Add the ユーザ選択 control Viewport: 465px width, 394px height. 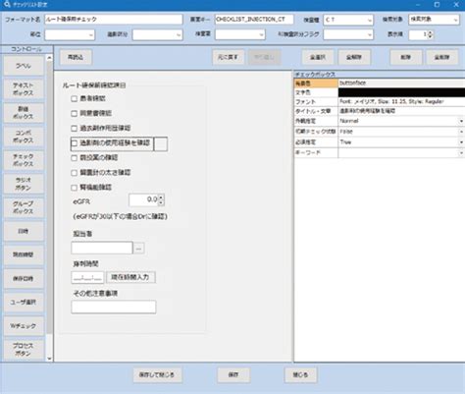[x=24, y=303]
